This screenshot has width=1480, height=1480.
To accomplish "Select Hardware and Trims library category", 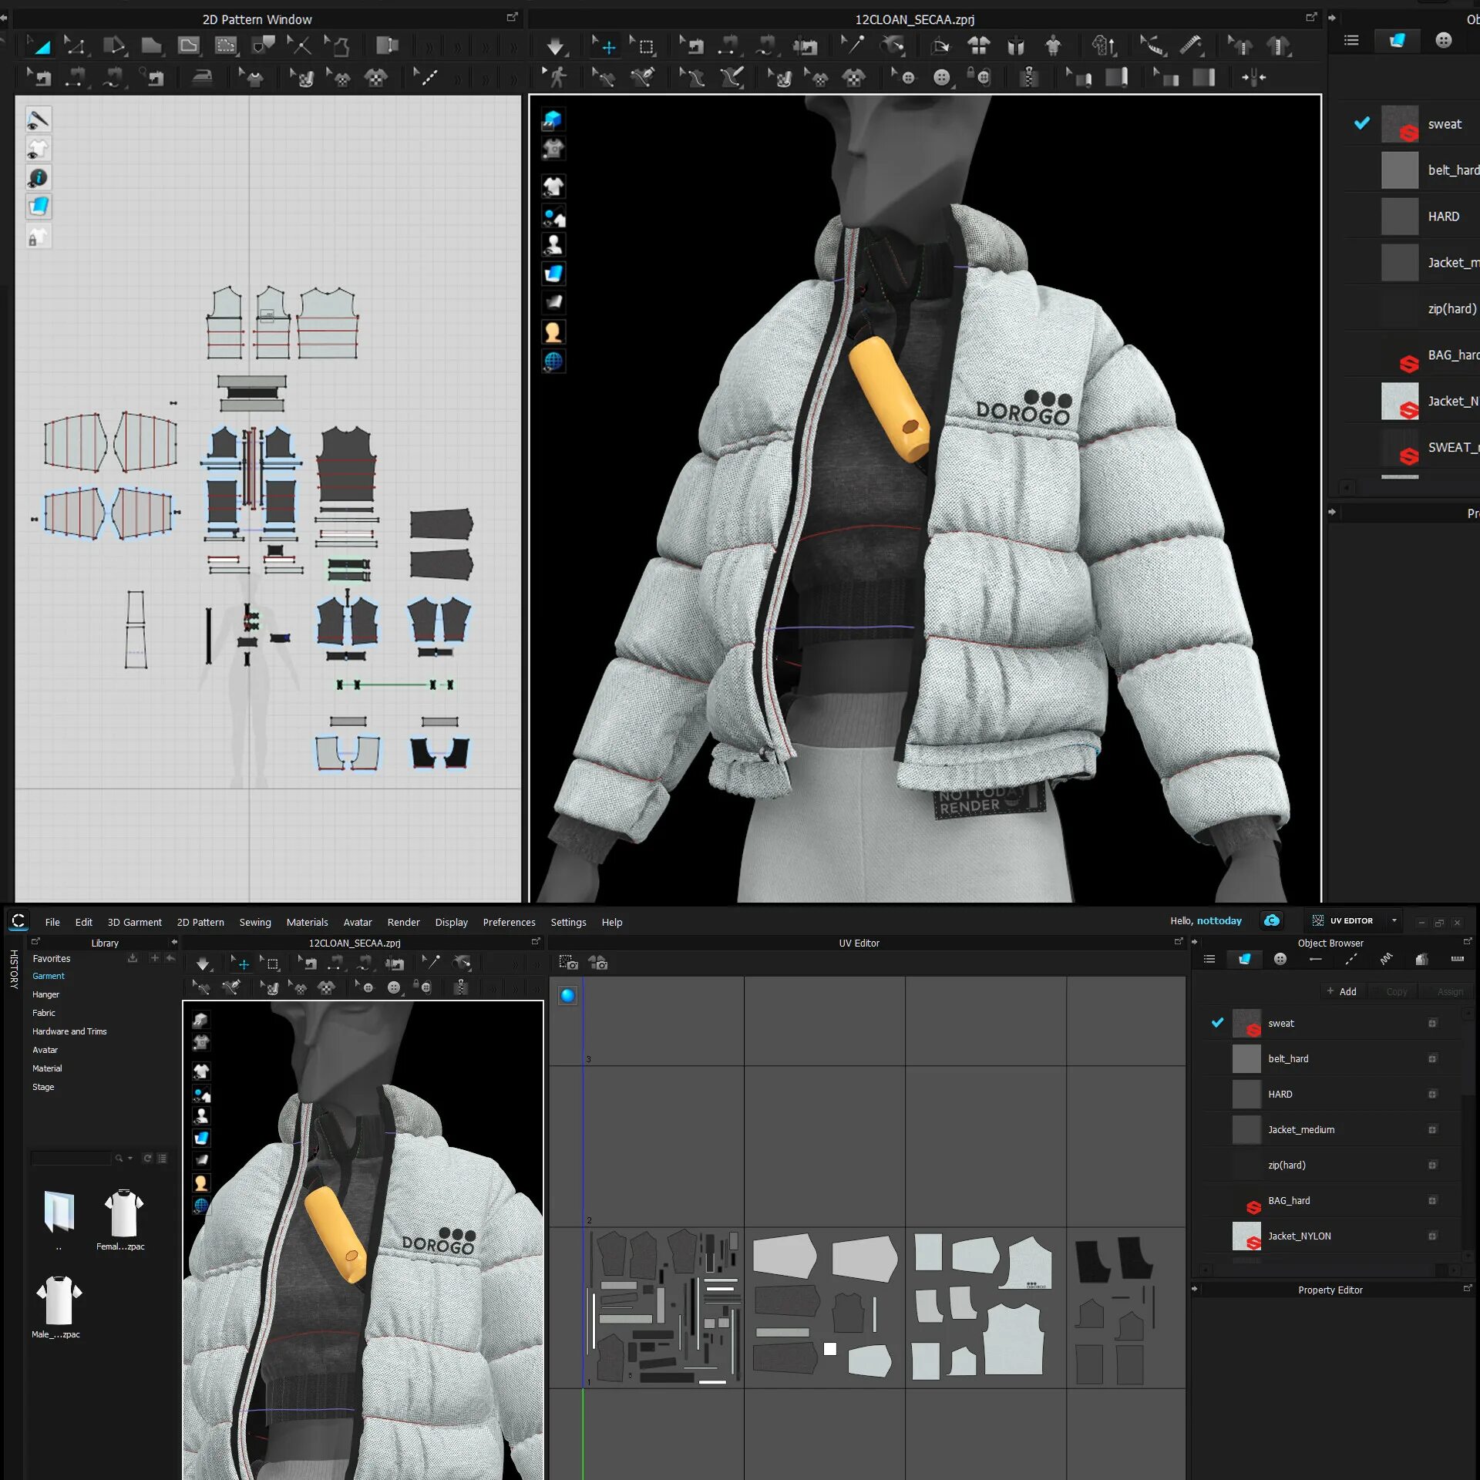I will (x=69, y=1031).
